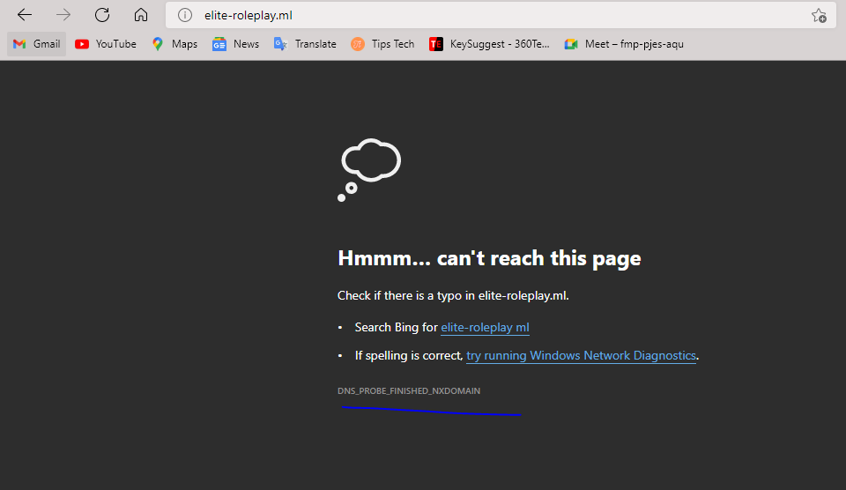Click the thought cloud error illustration
846x490 pixels.
(369, 169)
